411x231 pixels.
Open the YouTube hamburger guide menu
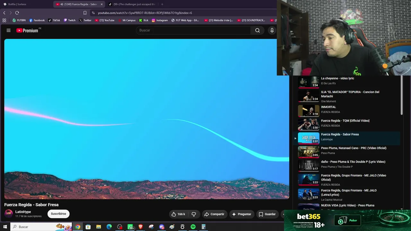(9, 30)
